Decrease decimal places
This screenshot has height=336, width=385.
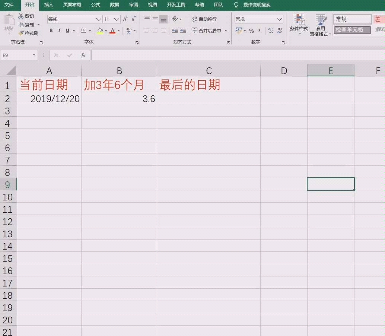(279, 31)
